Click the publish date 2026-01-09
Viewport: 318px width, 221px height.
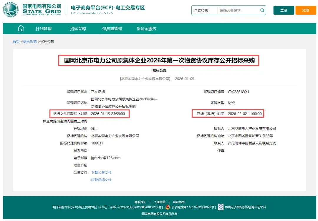click(x=185, y=79)
